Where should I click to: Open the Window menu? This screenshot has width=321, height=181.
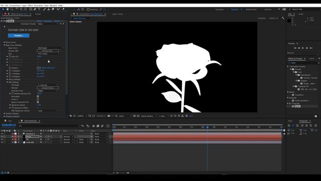[x=53, y=6]
